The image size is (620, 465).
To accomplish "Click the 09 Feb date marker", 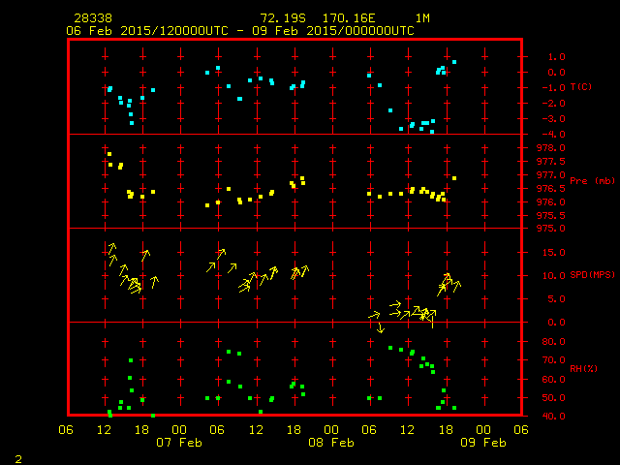I will (482, 442).
